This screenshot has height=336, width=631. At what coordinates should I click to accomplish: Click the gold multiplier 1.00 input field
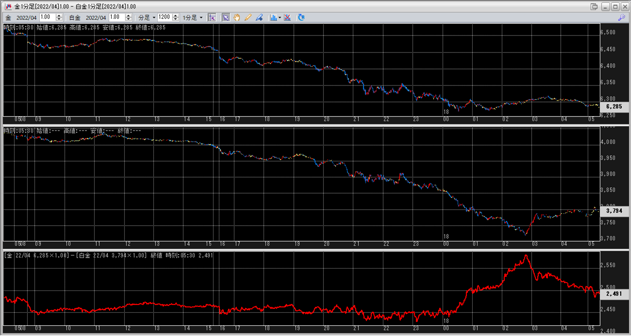point(47,17)
